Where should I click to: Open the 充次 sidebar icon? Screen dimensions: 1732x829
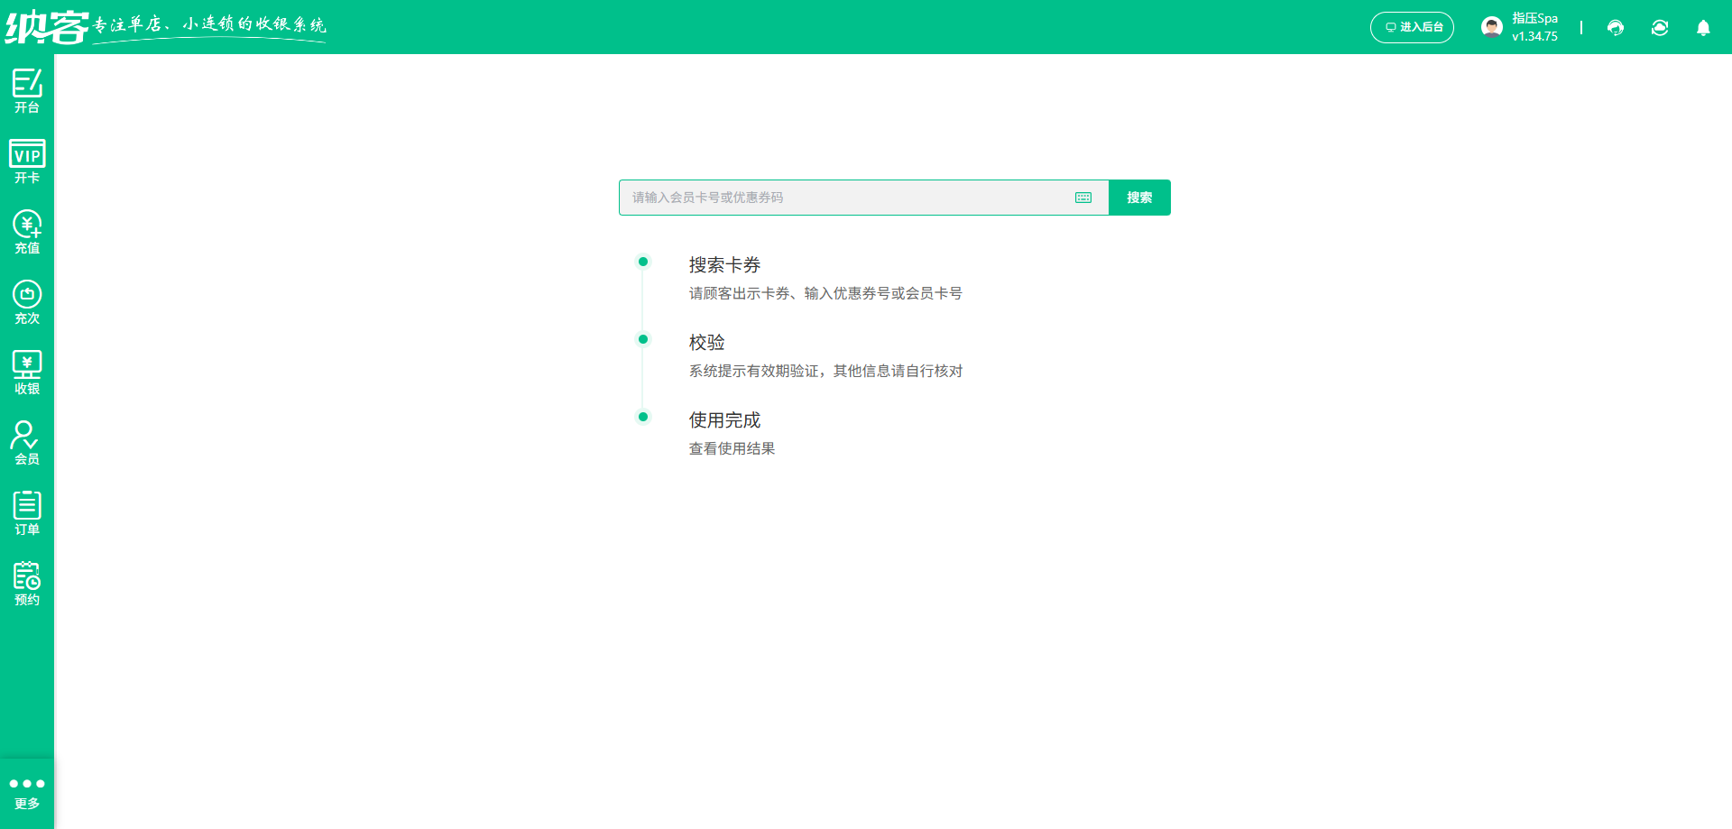27,302
